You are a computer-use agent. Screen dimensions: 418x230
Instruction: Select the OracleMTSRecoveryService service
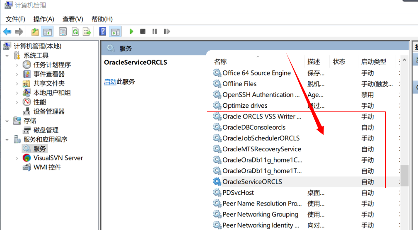point(262,149)
